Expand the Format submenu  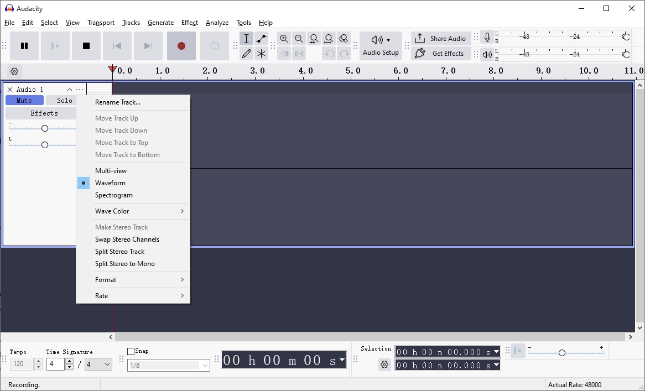133,280
